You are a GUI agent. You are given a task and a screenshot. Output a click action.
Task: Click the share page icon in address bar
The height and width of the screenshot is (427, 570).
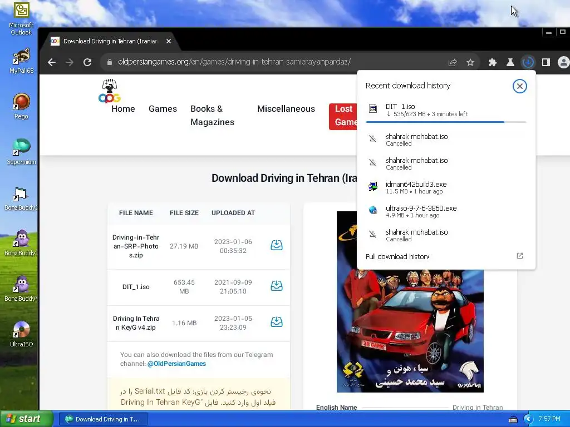(453, 62)
